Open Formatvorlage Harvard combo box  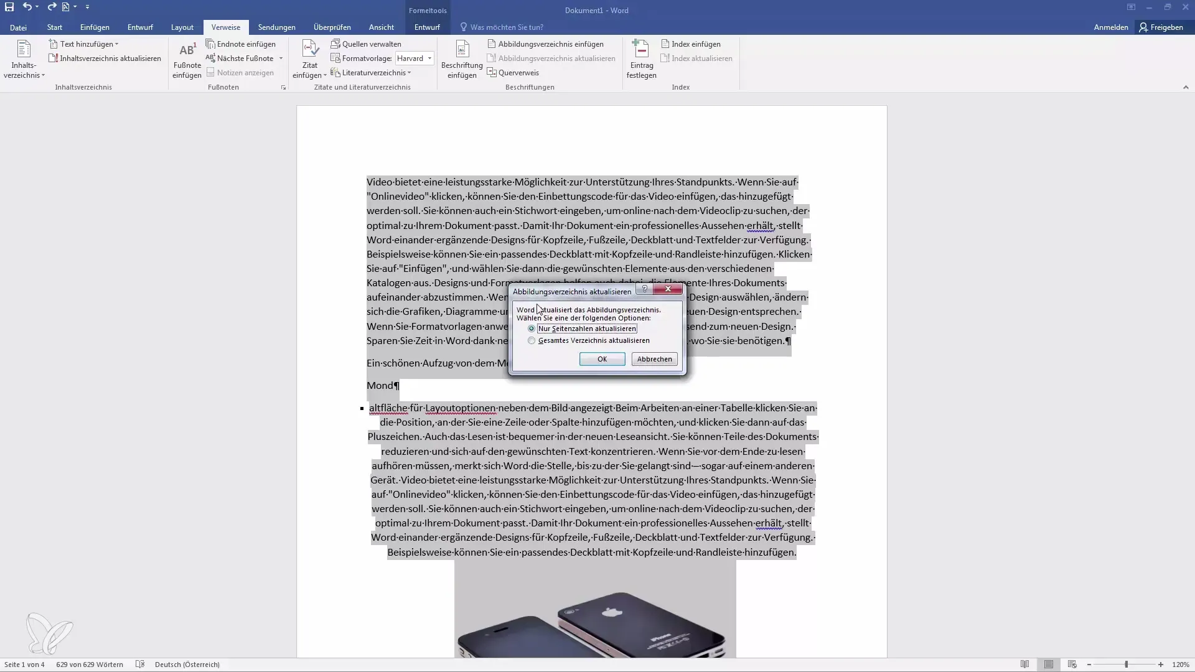tap(415, 58)
